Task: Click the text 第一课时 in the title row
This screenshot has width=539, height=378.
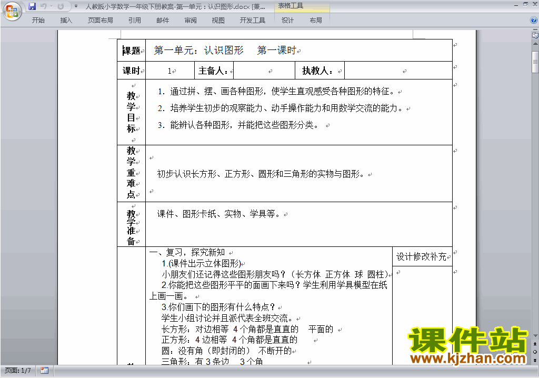Action: pos(276,51)
